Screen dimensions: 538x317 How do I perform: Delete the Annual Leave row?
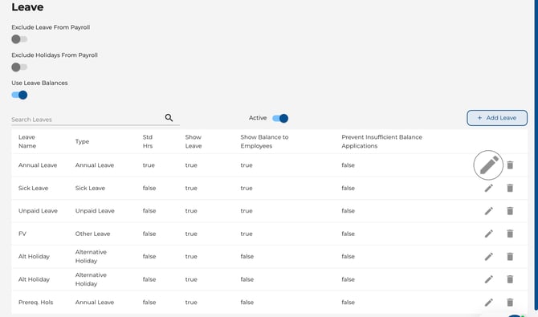pos(510,165)
